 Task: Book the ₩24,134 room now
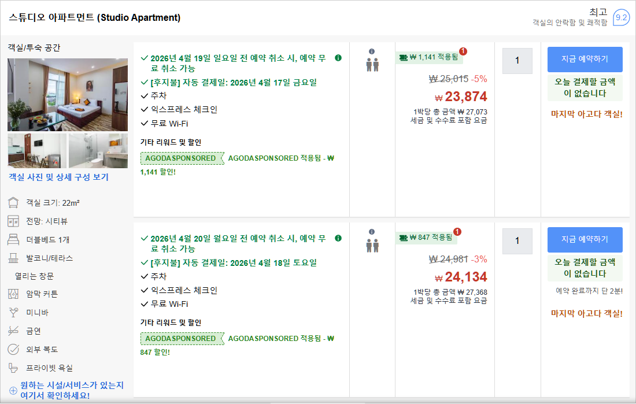pos(585,239)
